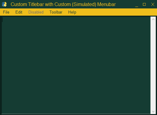Close the window with X icon
Screen dimensions: 157x115
(x=153, y=4)
